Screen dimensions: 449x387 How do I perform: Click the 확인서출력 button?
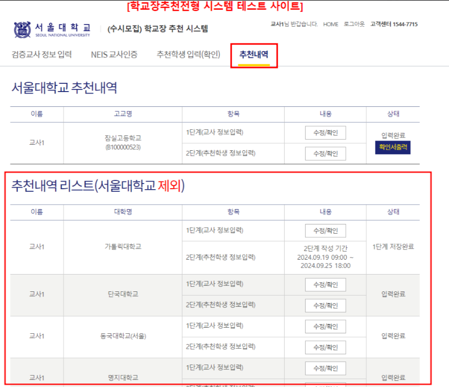click(x=393, y=147)
